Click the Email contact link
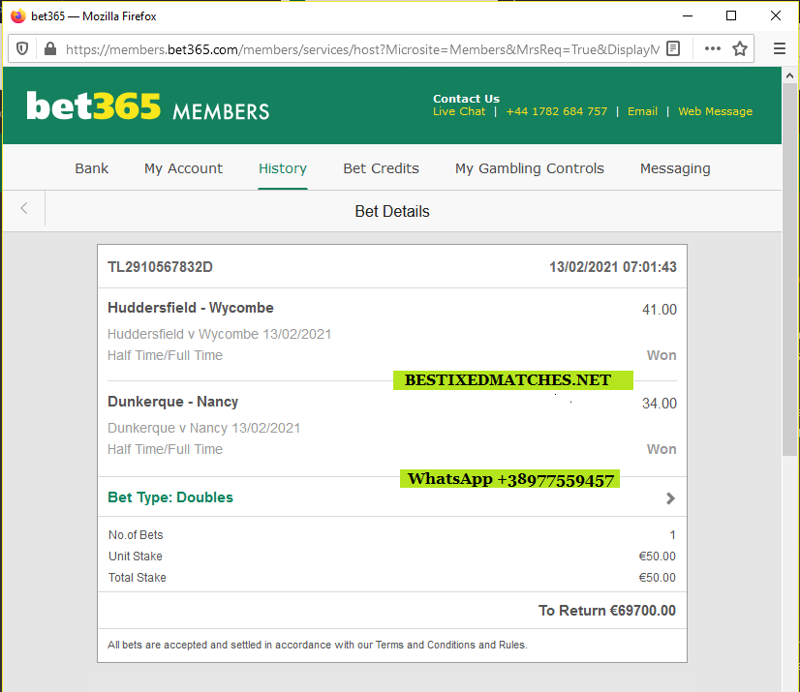 pos(642,111)
